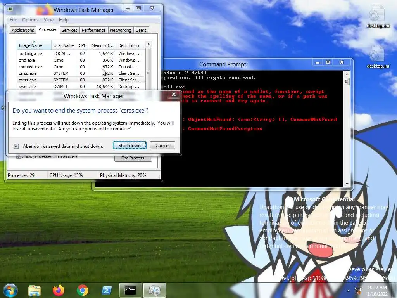Viewport: 397px width, 298px height.
Task: Select the conhost.exe process row
Action: (81, 67)
